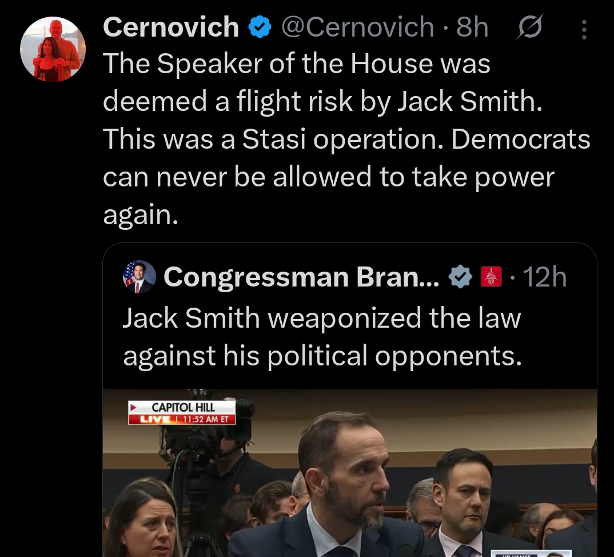The height and width of the screenshot is (557, 614).
Task: Click the Grok explain-post icon
Action: tap(530, 27)
